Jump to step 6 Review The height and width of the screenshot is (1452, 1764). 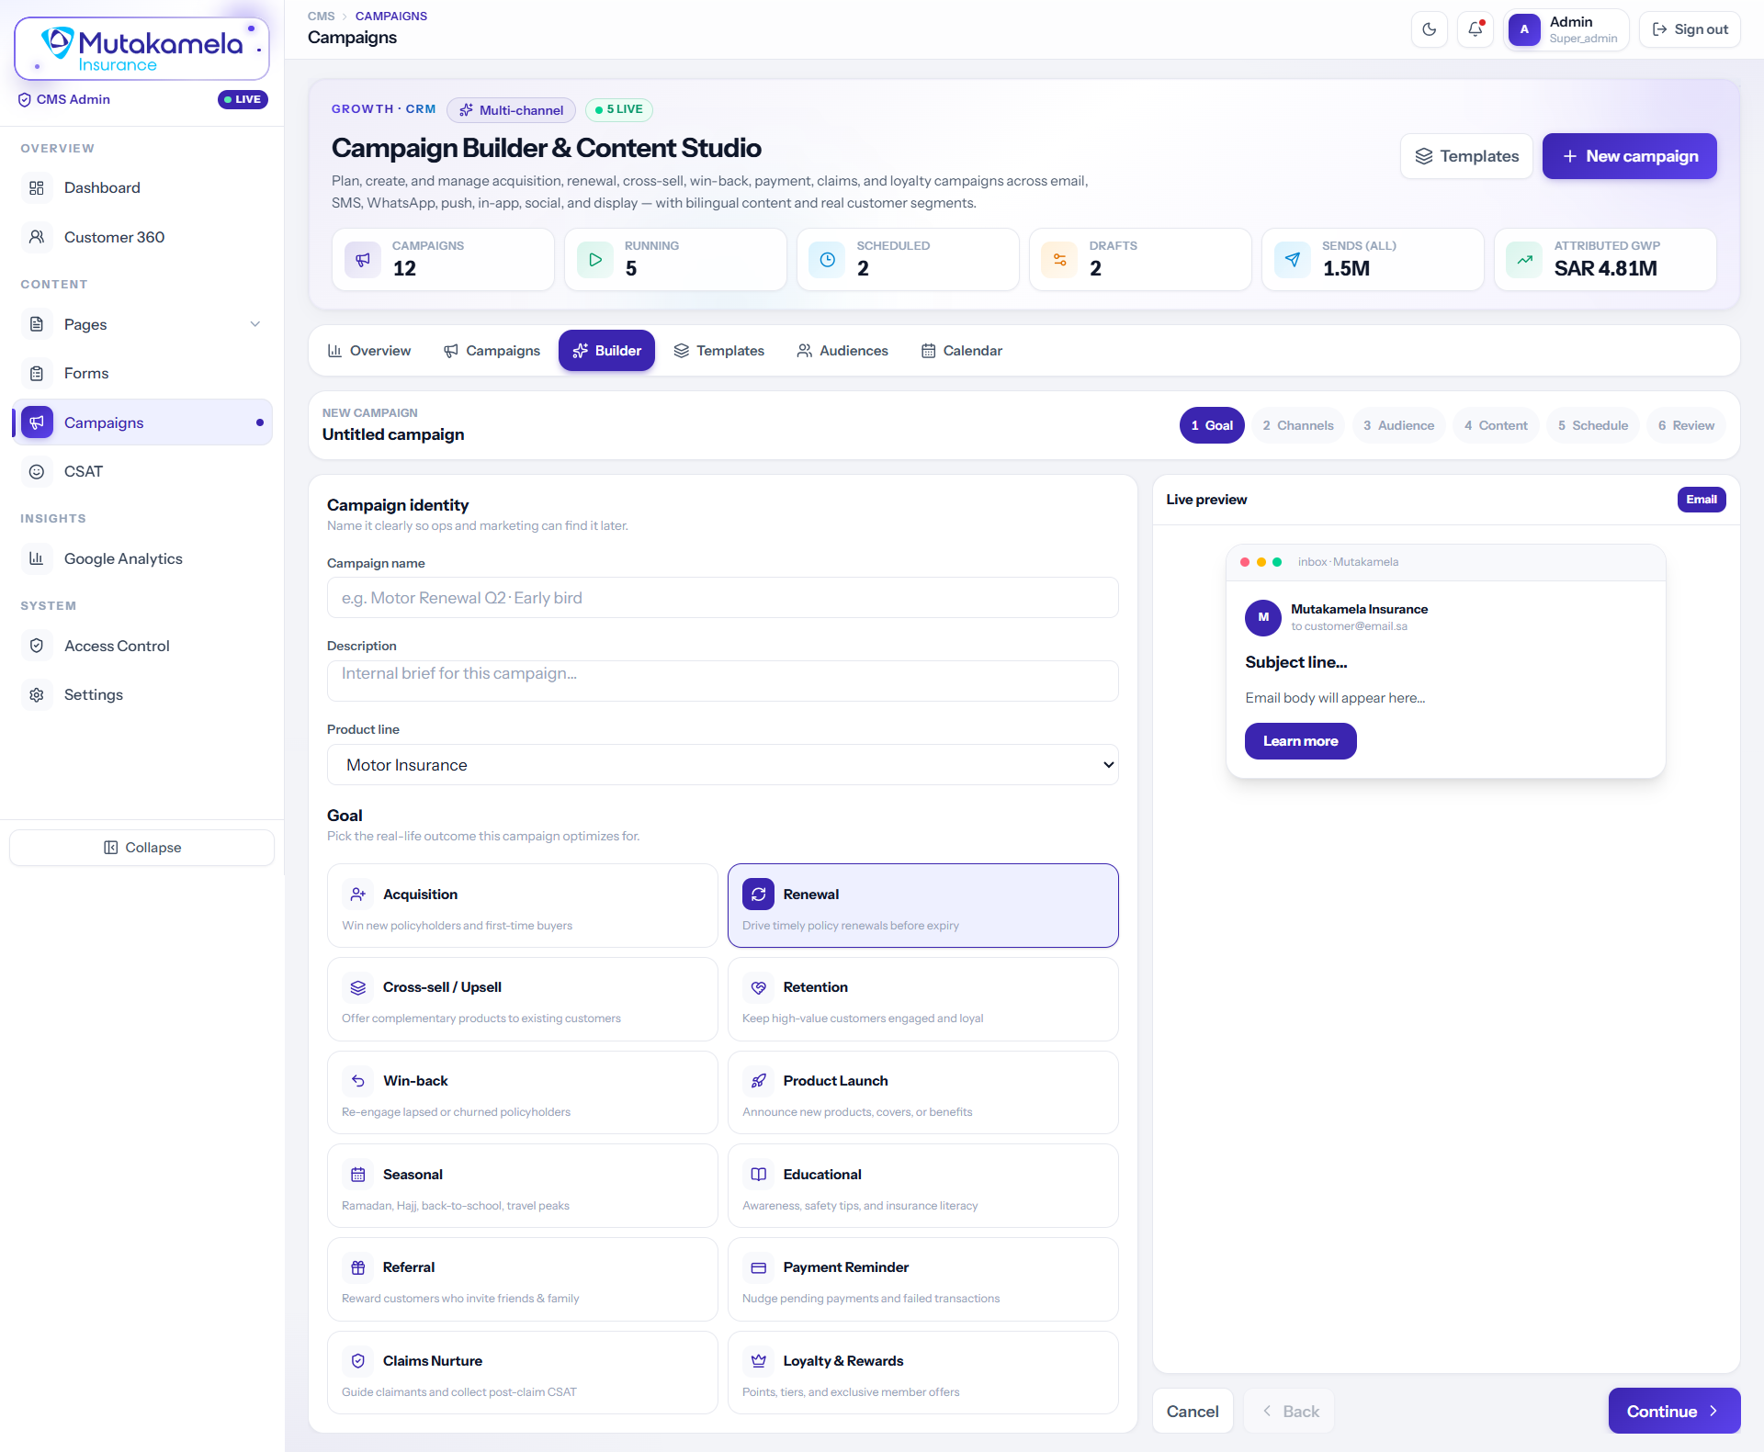coord(1686,425)
